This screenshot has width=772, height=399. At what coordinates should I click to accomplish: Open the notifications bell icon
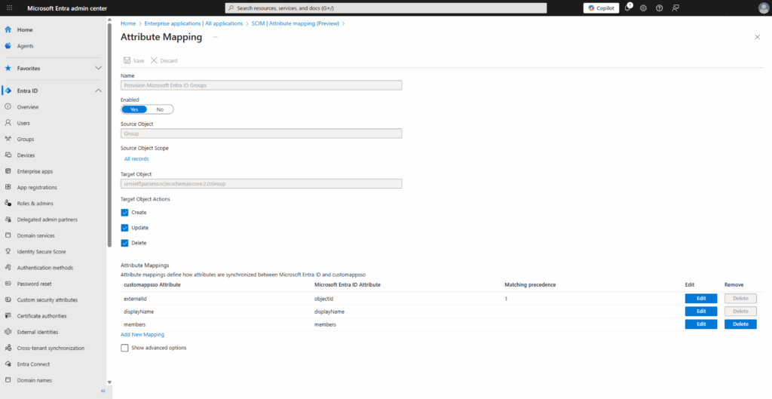pos(627,8)
